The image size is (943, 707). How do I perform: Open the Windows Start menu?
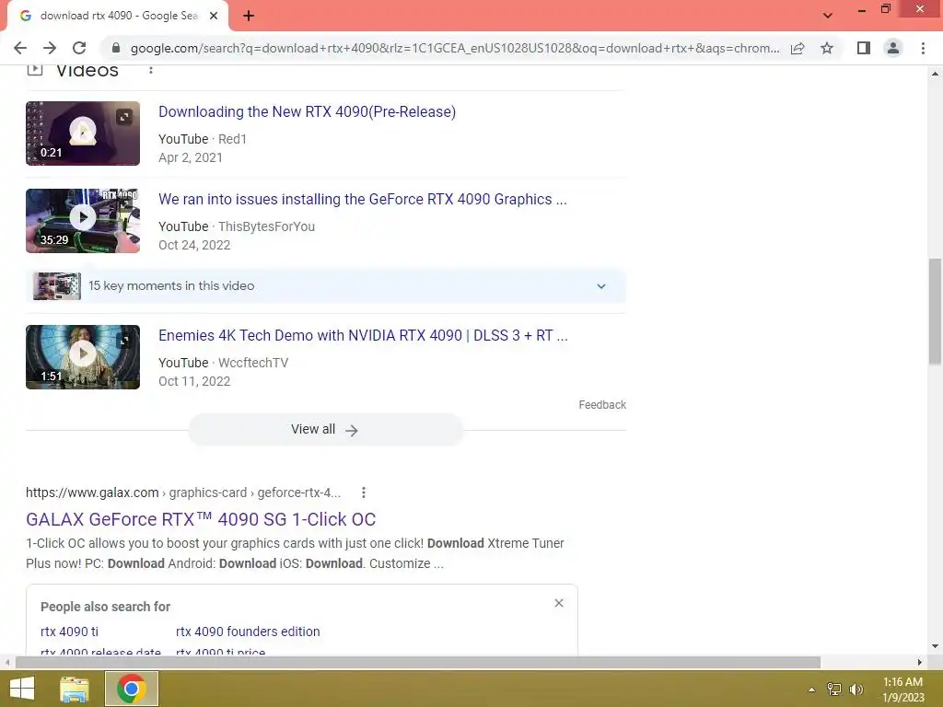point(22,689)
